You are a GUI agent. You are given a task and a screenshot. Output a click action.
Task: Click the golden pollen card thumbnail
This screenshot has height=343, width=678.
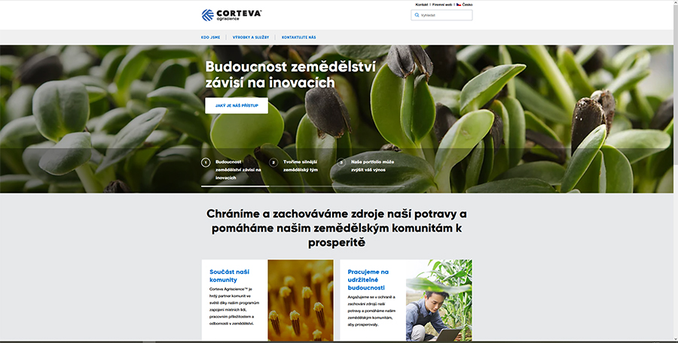coord(301,300)
